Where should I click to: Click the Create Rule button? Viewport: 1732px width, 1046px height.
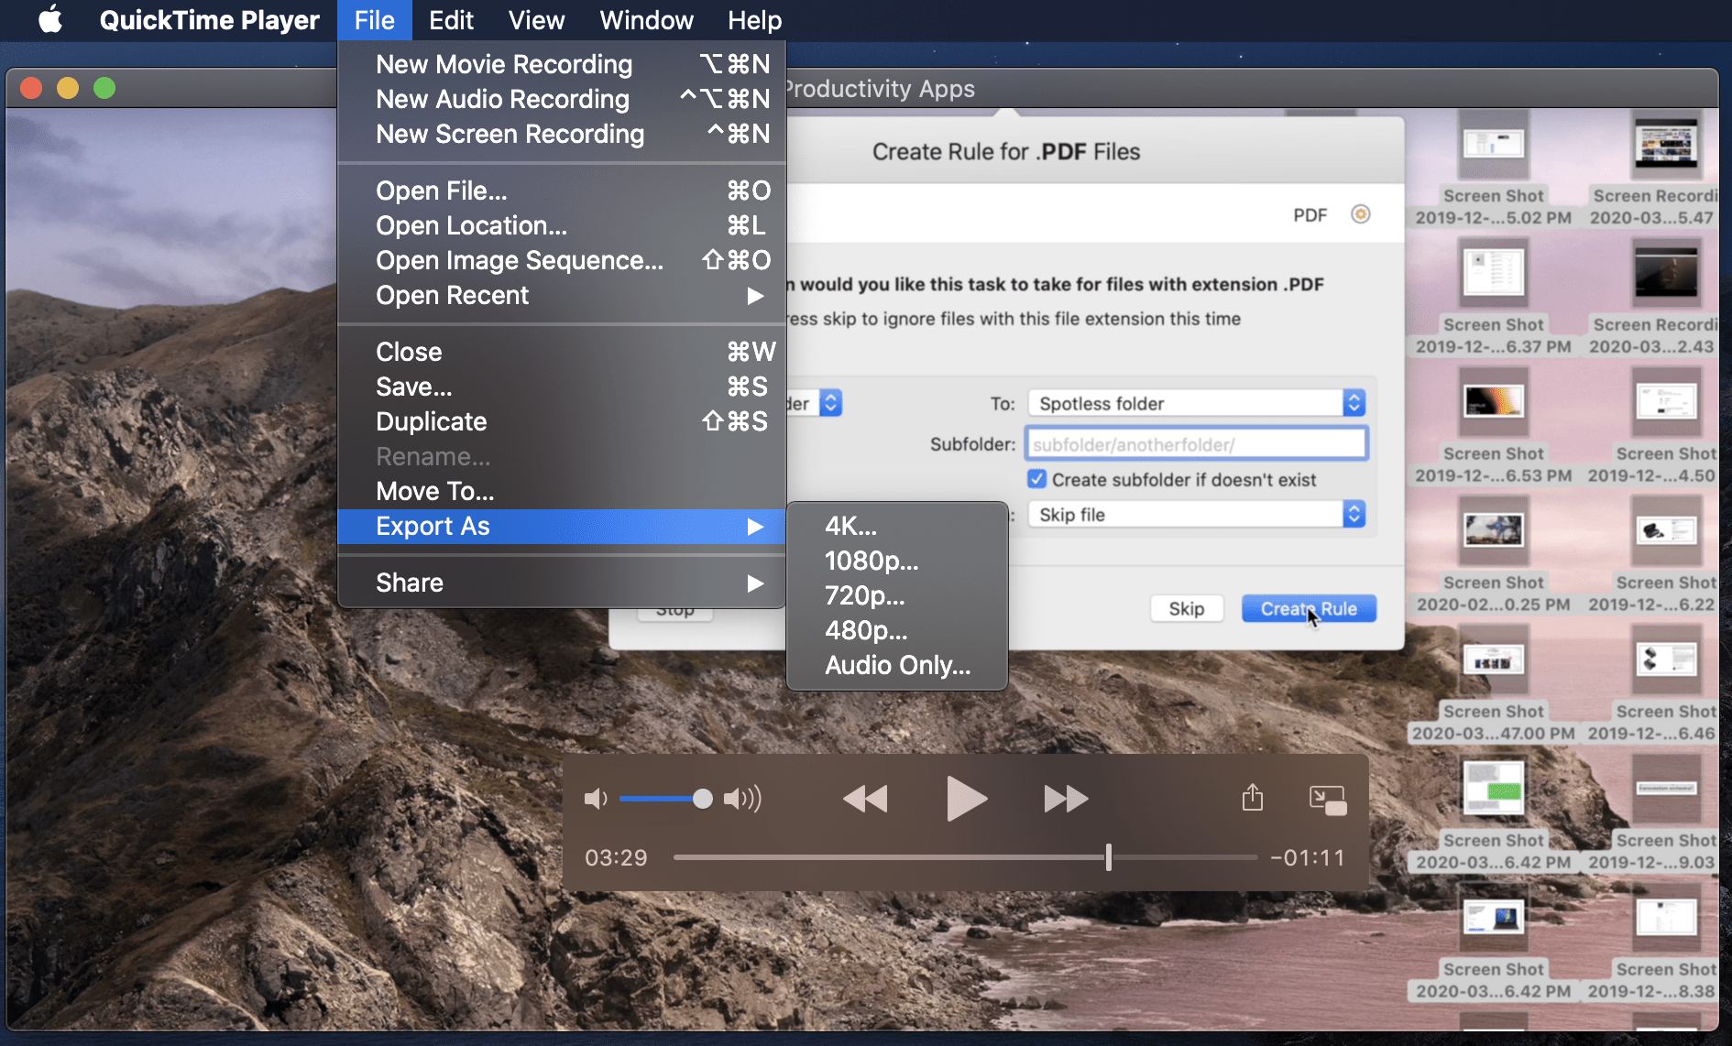point(1308,607)
